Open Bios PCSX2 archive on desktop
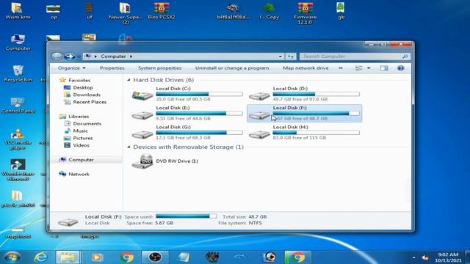Viewport: 470px width, 264px height. [162, 11]
